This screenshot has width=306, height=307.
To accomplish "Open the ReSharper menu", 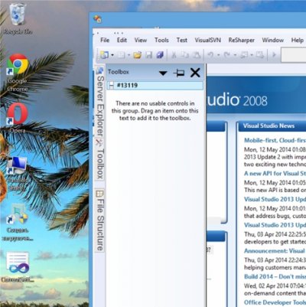I will point(242,40).
